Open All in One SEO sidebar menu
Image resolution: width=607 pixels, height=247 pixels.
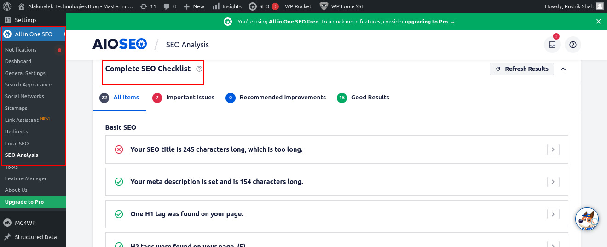point(33,34)
